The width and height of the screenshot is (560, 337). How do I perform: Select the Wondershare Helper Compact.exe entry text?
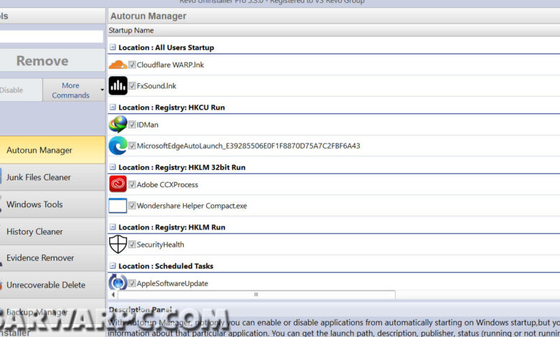coord(192,206)
